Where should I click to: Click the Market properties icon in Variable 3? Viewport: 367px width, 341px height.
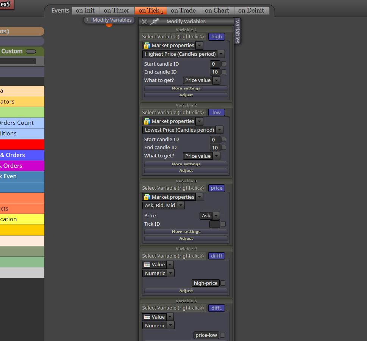click(x=147, y=197)
